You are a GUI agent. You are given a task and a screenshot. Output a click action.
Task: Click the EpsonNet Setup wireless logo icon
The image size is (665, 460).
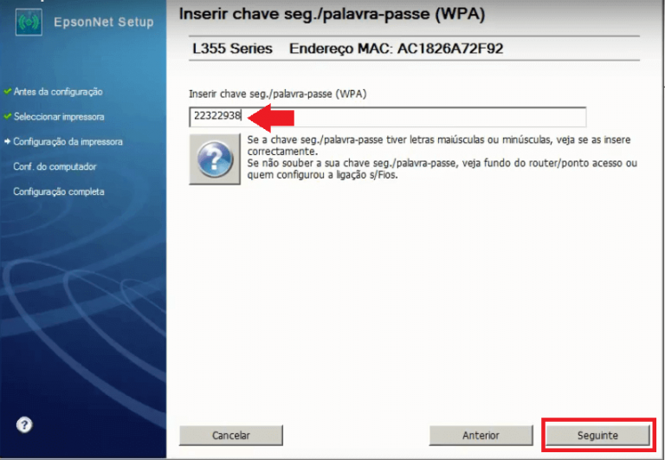29,22
